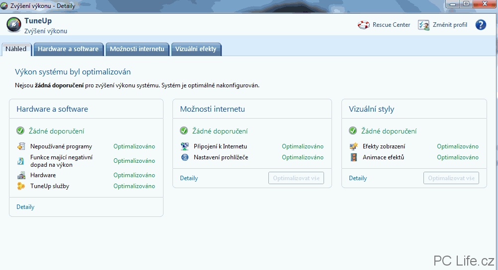Click the Efekty zobrazení icon

tap(353, 146)
